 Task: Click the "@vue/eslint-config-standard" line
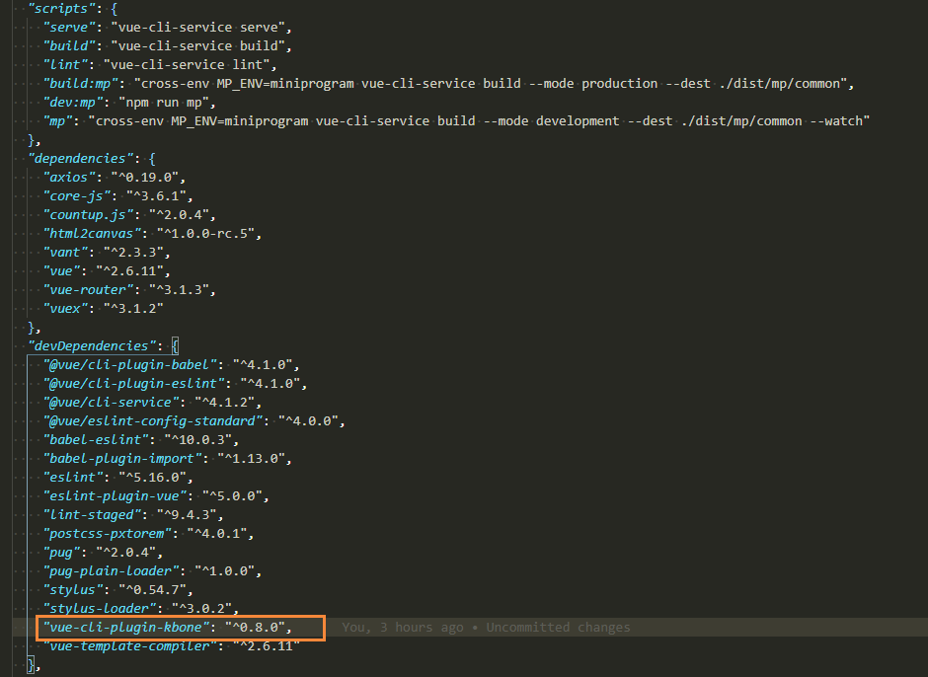click(194, 421)
